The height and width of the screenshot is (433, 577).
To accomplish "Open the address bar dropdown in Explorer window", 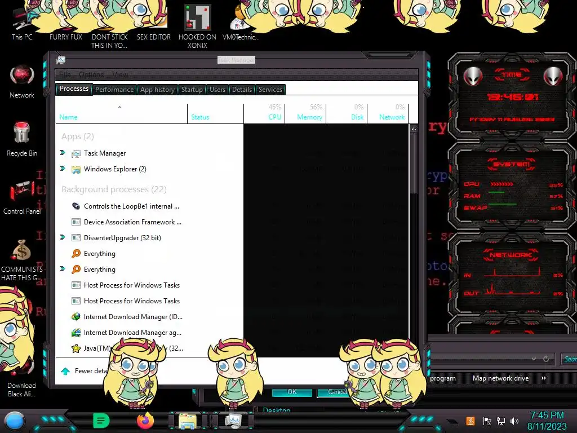I will pos(534,359).
